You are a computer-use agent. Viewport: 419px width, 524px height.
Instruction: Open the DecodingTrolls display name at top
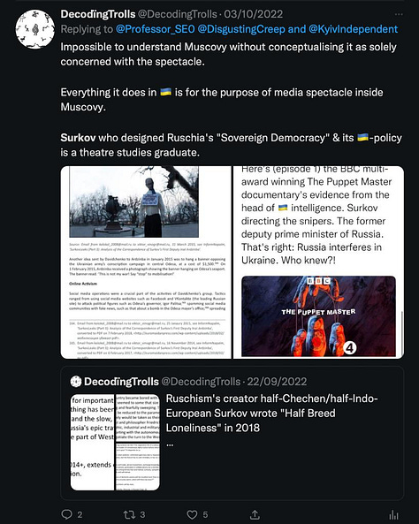(98, 14)
